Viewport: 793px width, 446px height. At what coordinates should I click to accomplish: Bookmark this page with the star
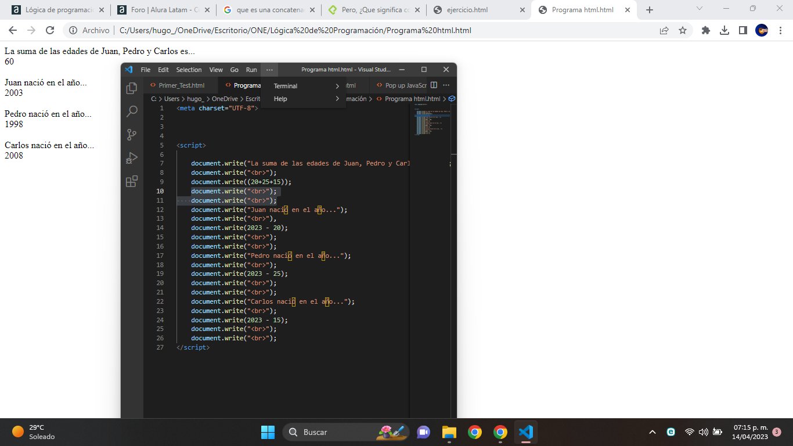pyautogui.click(x=683, y=30)
